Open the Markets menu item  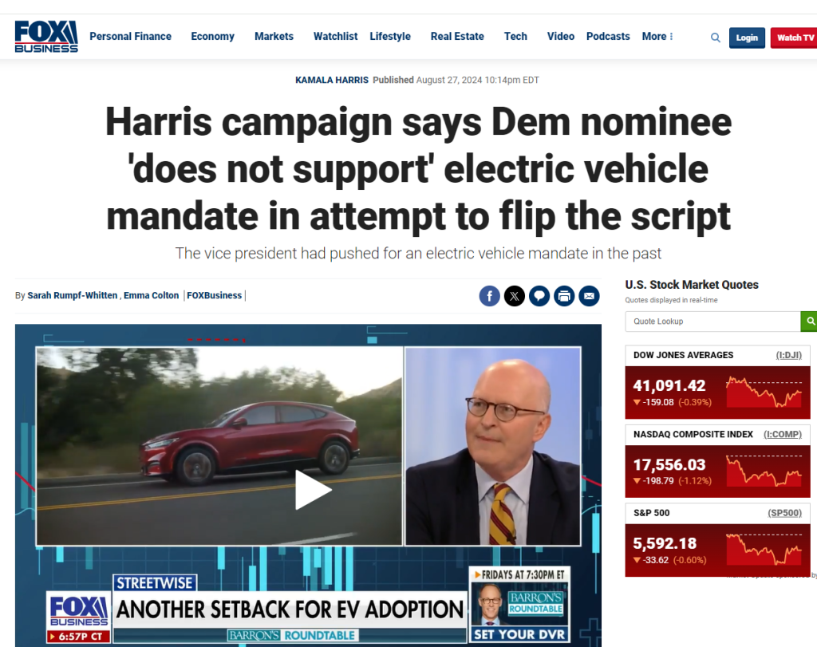click(x=274, y=37)
